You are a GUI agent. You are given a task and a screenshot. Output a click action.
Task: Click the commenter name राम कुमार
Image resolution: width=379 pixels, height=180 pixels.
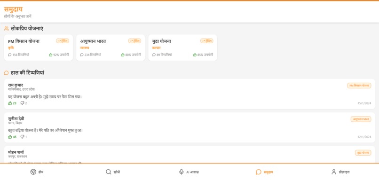pyautogui.click(x=16, y=85)
